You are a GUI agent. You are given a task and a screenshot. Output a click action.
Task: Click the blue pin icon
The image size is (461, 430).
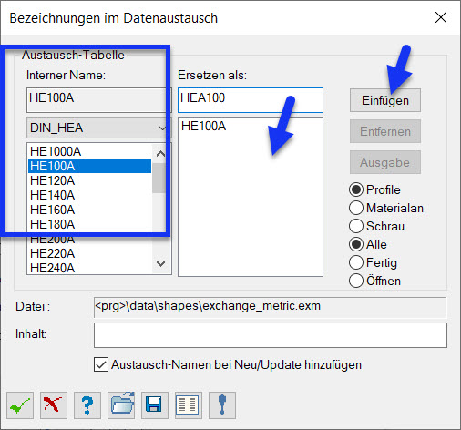point(222,405)
